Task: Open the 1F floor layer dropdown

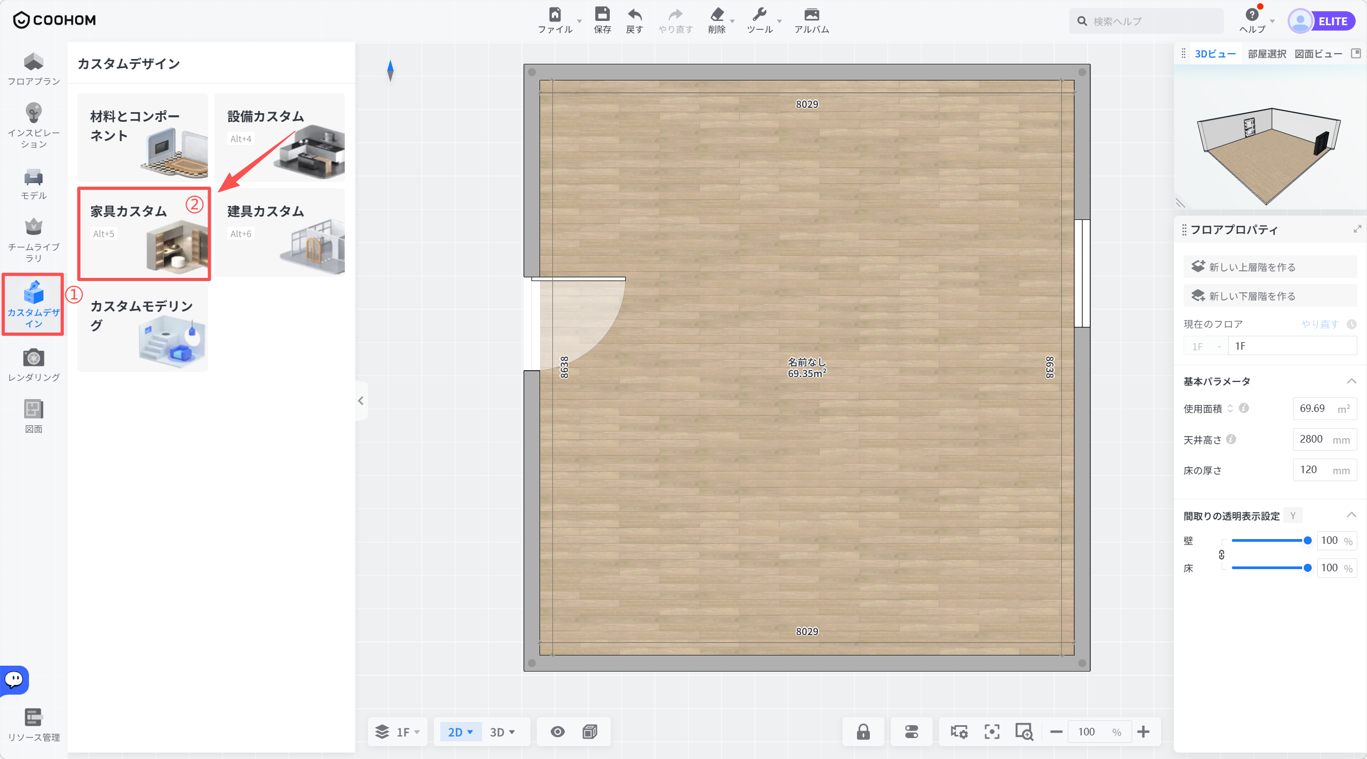Action: pos(398,732)
